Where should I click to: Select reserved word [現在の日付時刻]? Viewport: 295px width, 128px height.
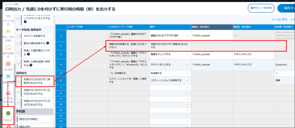click(x=35, y=119)
